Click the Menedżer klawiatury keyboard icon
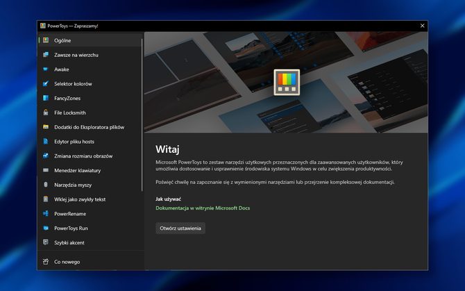 [x=46, y=170]
